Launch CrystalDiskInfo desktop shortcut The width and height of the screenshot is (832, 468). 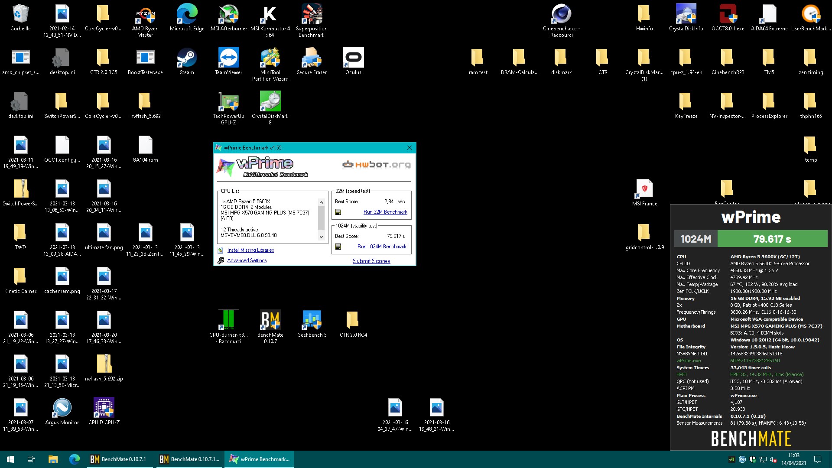(x=686, y=17)
